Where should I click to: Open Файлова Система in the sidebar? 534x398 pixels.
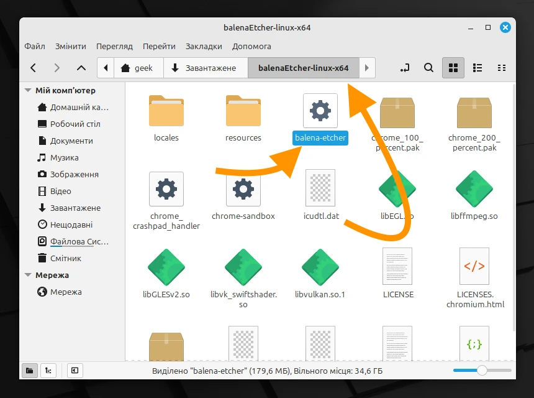point(73,241)
